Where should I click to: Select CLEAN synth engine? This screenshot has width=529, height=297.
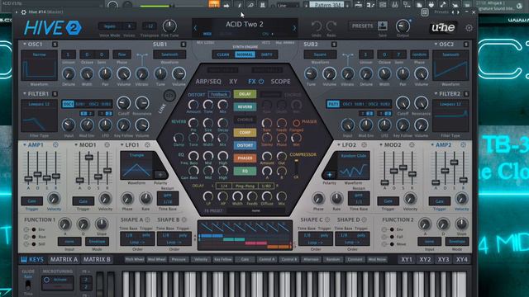(223, 54)
